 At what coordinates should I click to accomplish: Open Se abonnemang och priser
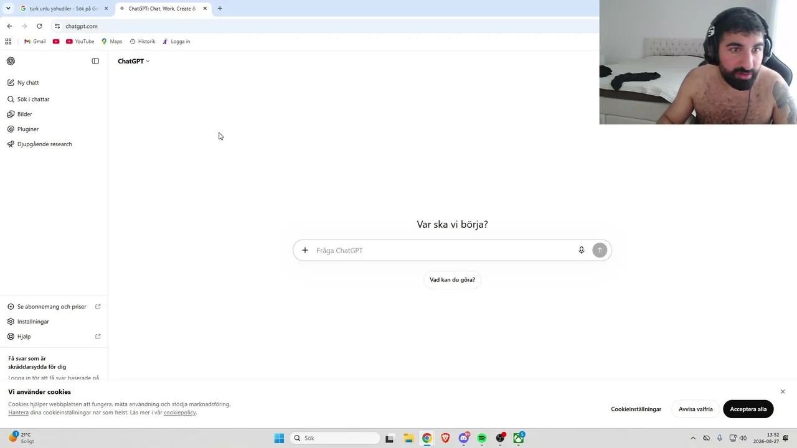(54, 307)
